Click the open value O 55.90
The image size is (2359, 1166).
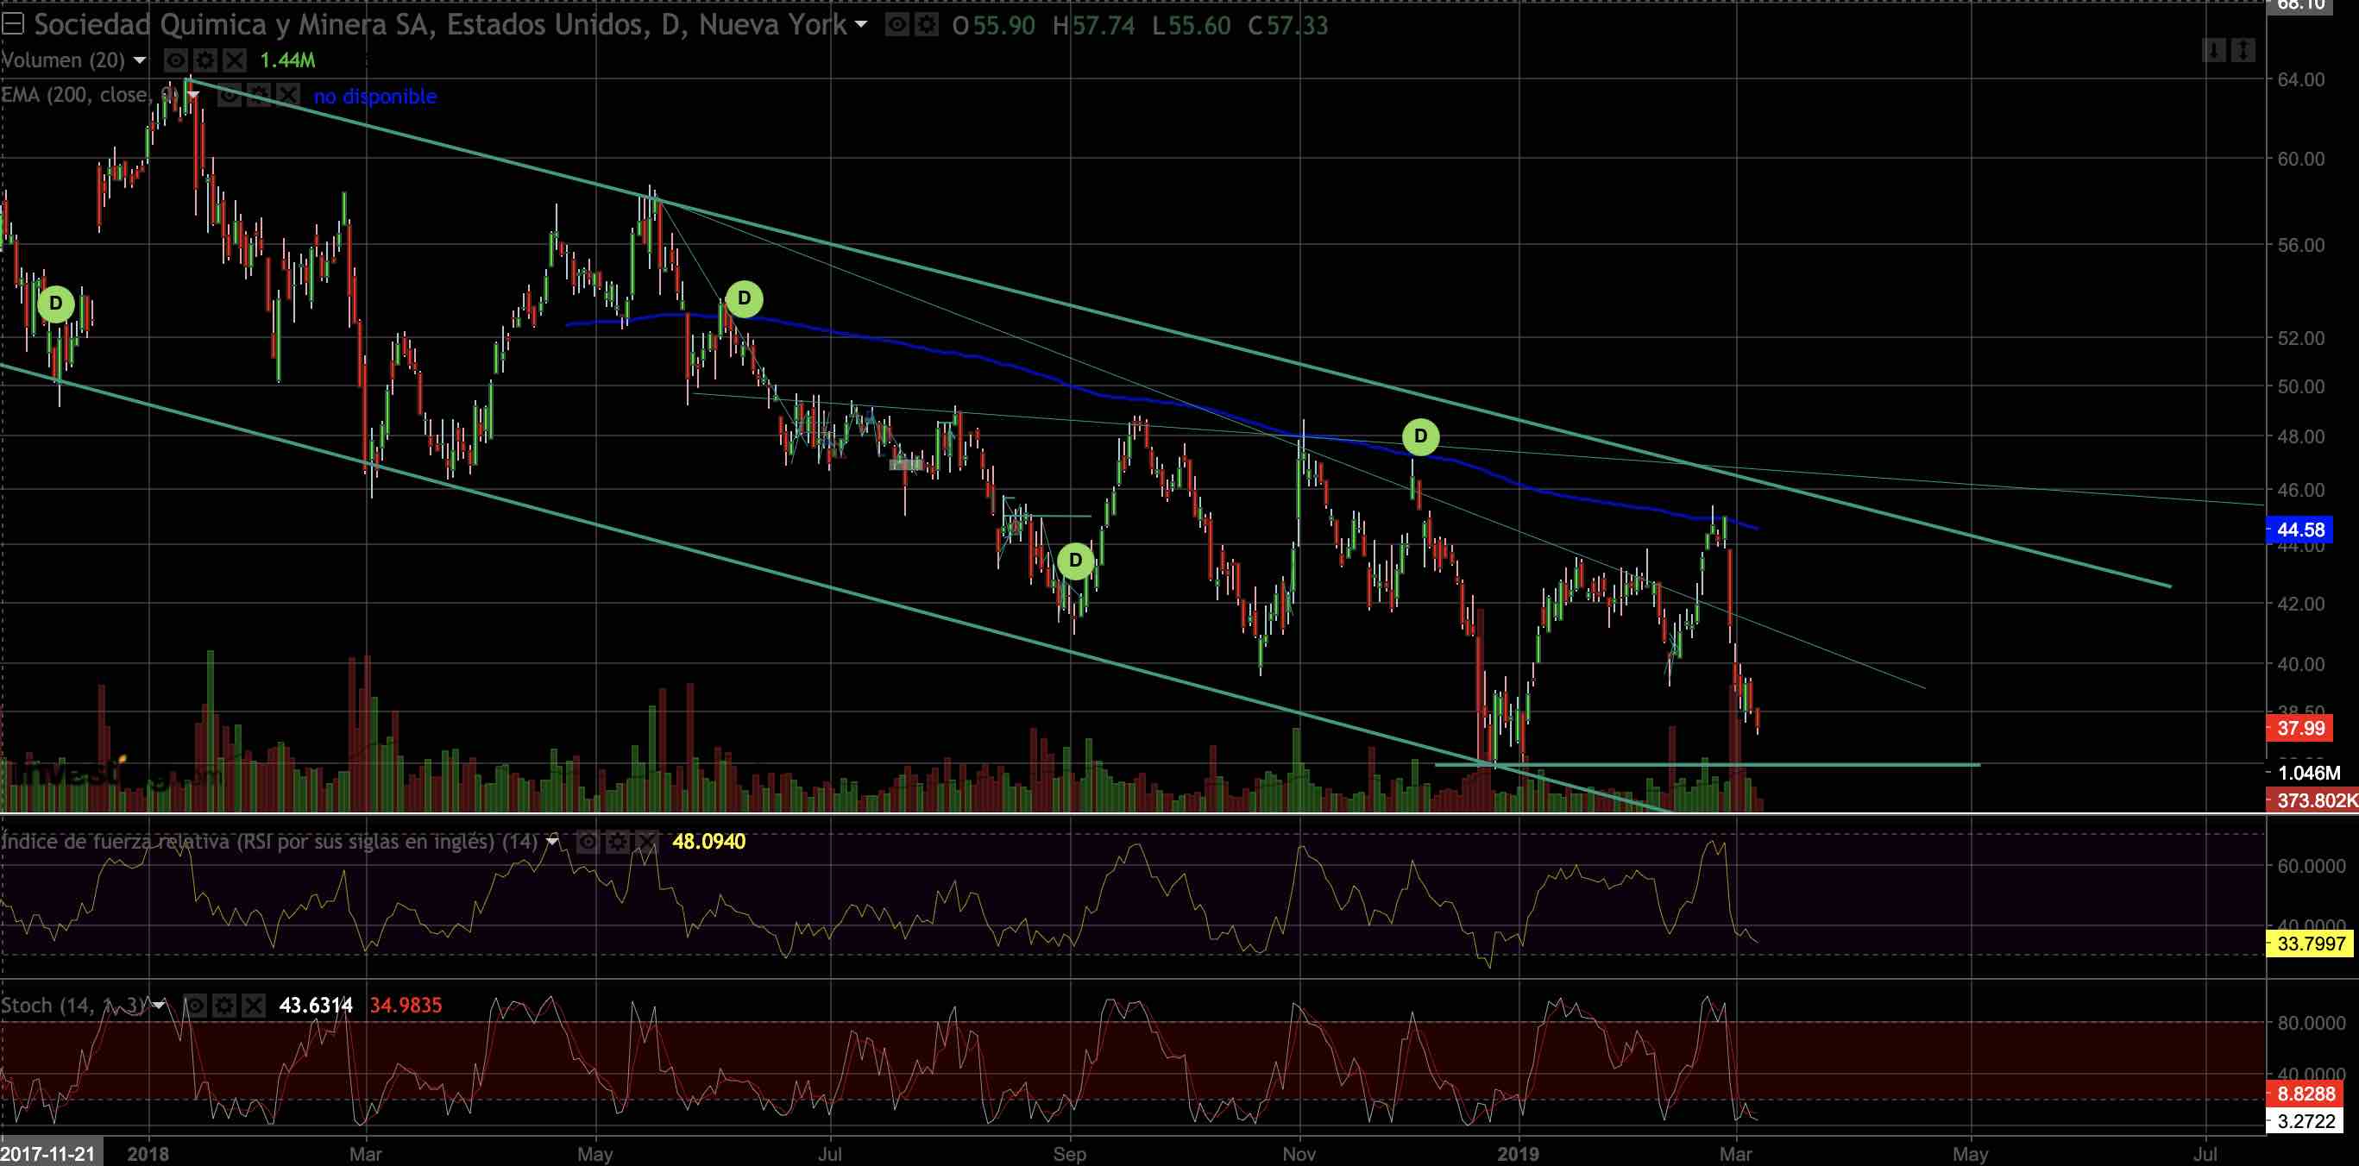click(x=994, y=26)
